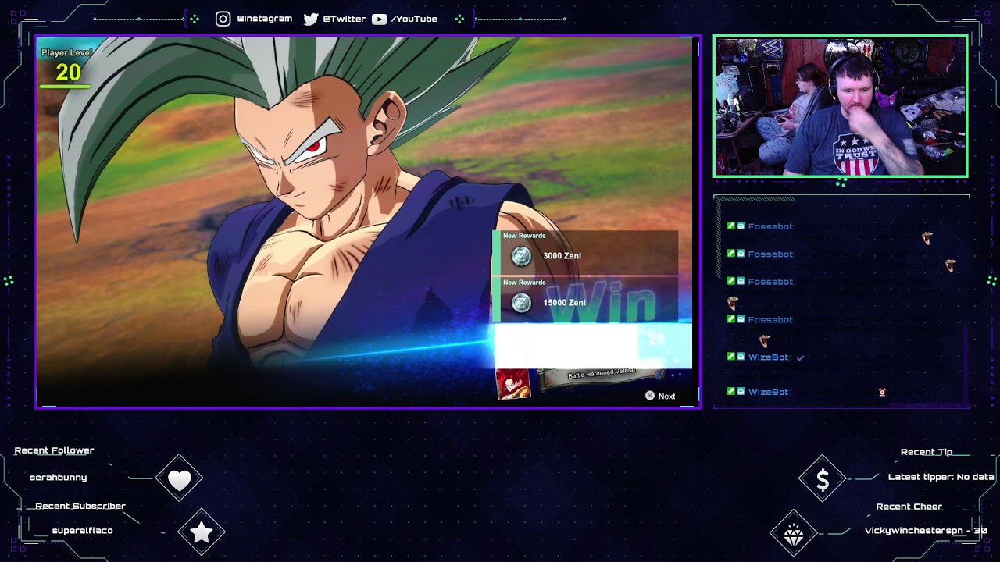The height and width of the screenshot is (562, 1000).
Task: Open the @Instagram handle link
Action: tap(265, 19)
